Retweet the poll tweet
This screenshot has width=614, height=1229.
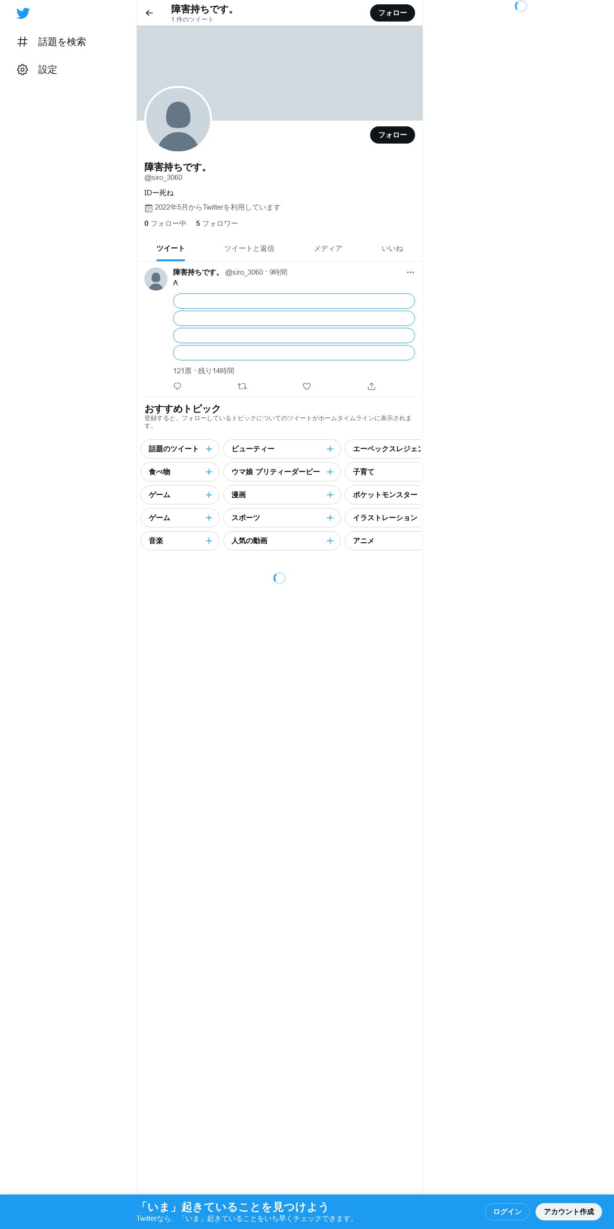(x=242, y=386)
